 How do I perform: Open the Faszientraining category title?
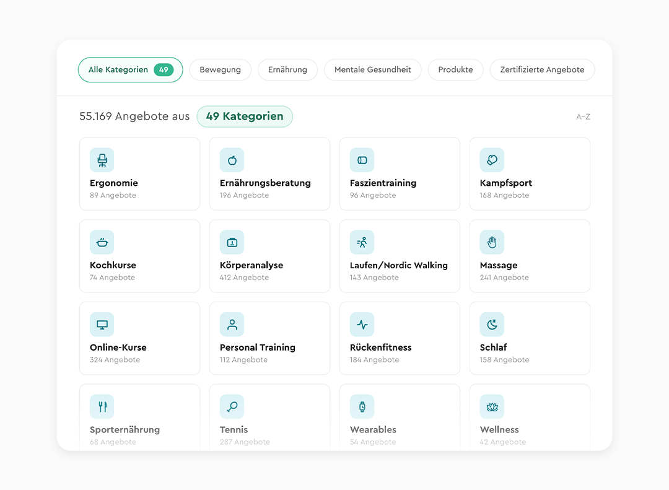(x=383, y=183)
